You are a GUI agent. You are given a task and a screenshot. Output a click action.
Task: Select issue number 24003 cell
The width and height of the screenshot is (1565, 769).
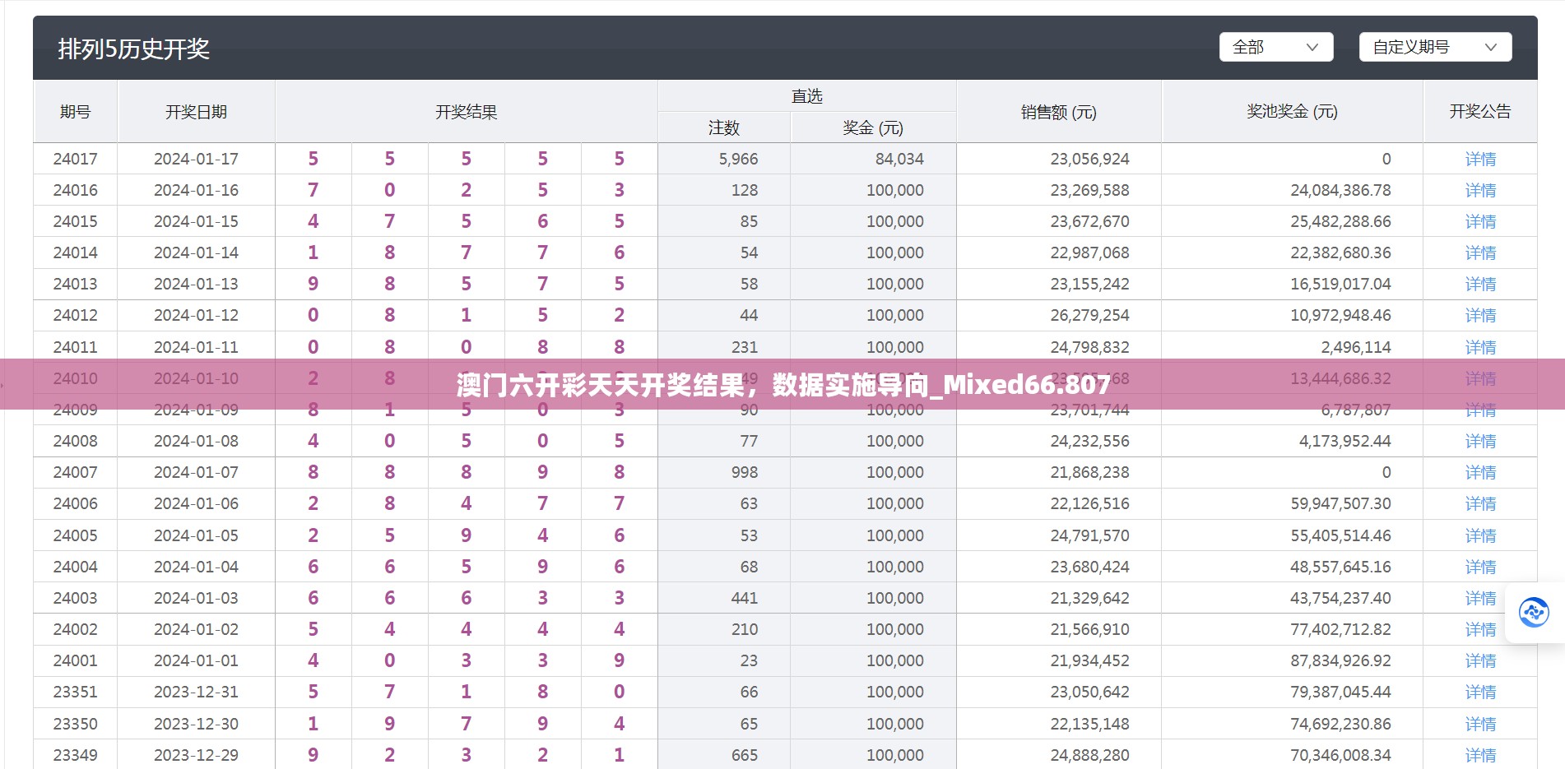point(75,598)
